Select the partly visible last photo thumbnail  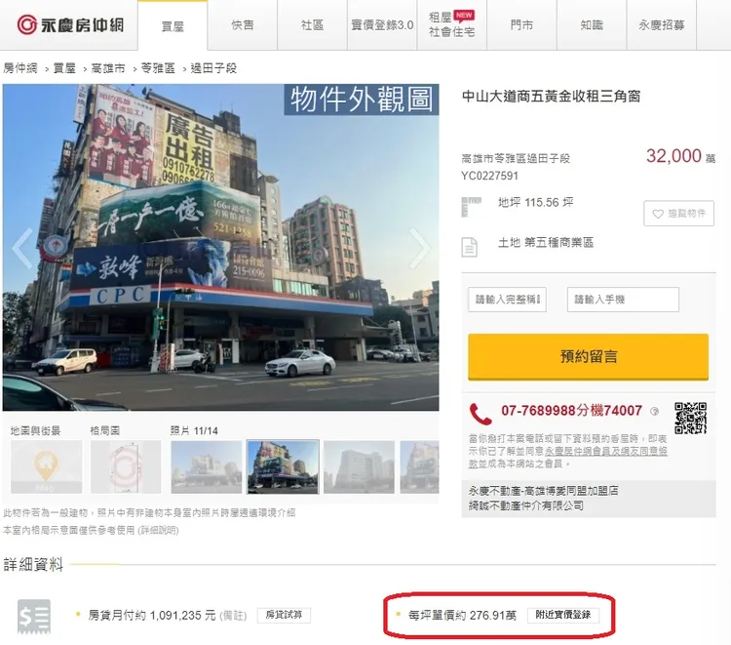[419, 466]
